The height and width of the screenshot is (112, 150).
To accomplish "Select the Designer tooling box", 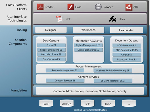I will point(51,30).
